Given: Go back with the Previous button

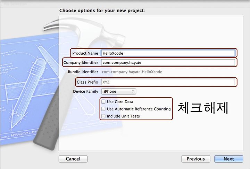Looking at the screenshot, I should coord(196,159).
